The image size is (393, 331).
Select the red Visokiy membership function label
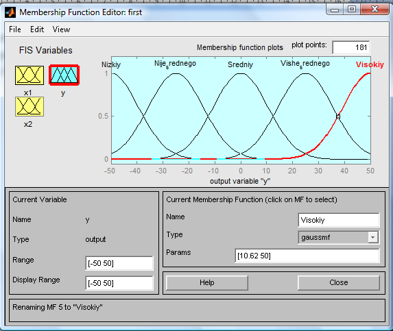click(x=370, y=64)
